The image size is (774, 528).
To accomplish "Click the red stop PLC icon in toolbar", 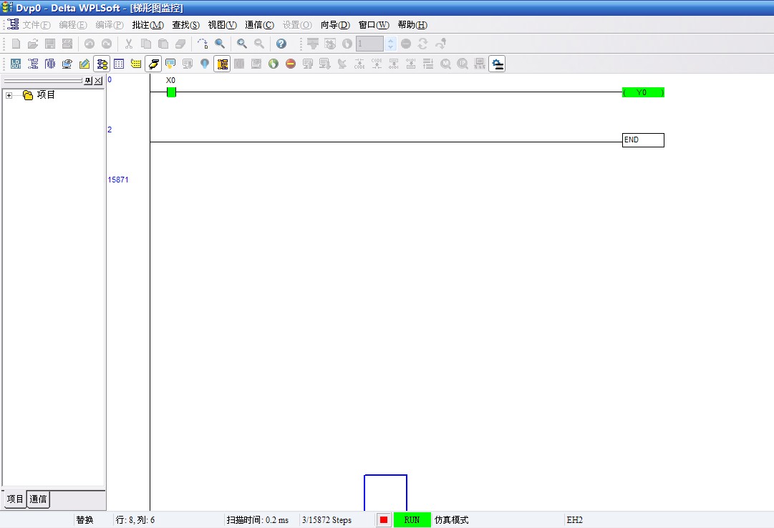I will (x=291, y=64).
